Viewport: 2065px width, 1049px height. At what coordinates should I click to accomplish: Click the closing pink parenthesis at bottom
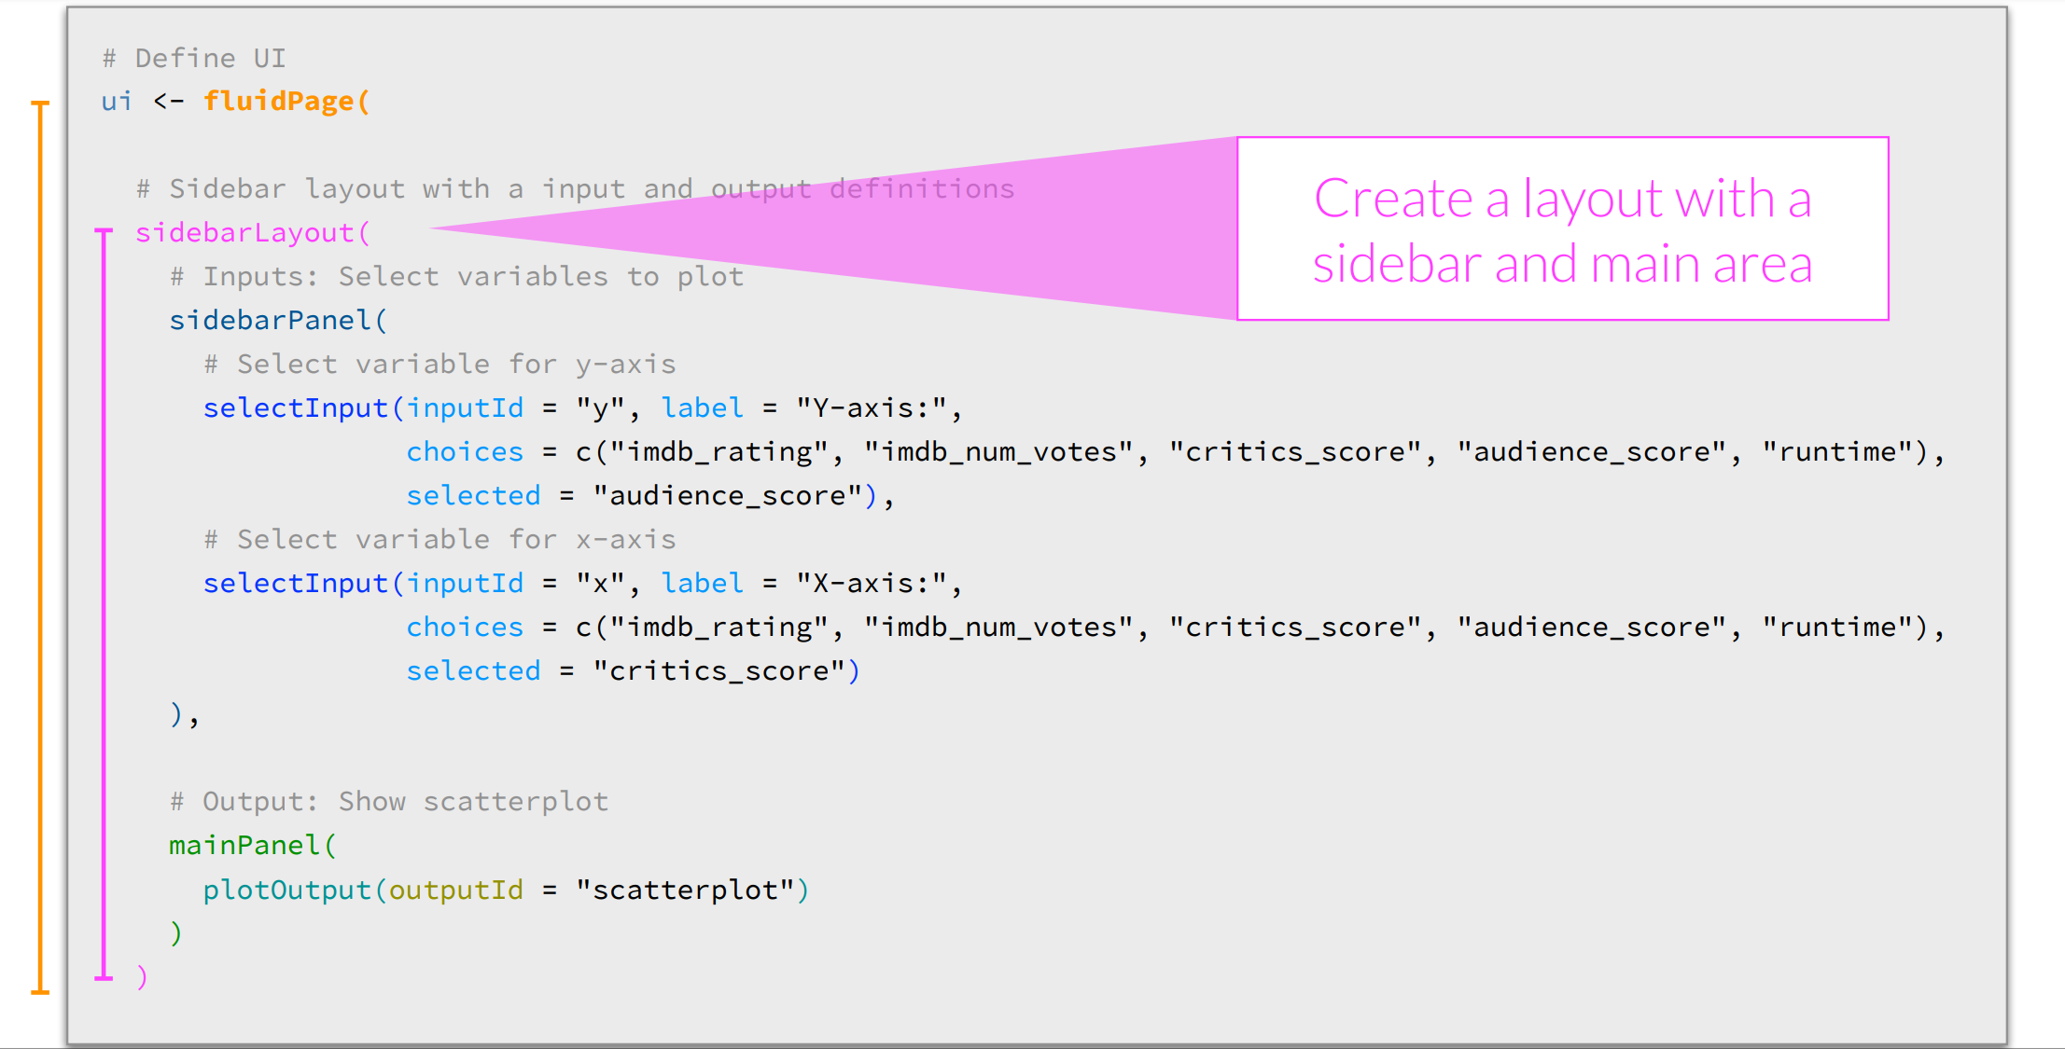[x=142, y=976]
